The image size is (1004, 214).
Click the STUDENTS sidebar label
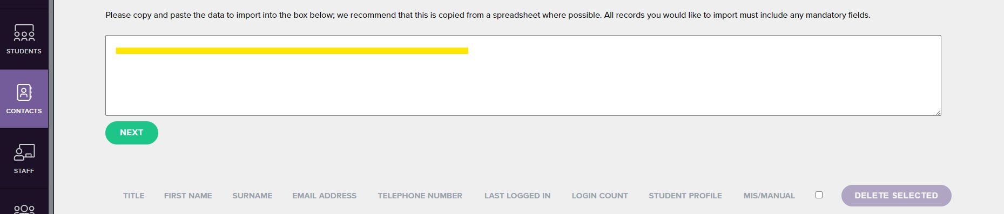coord(24,51)
